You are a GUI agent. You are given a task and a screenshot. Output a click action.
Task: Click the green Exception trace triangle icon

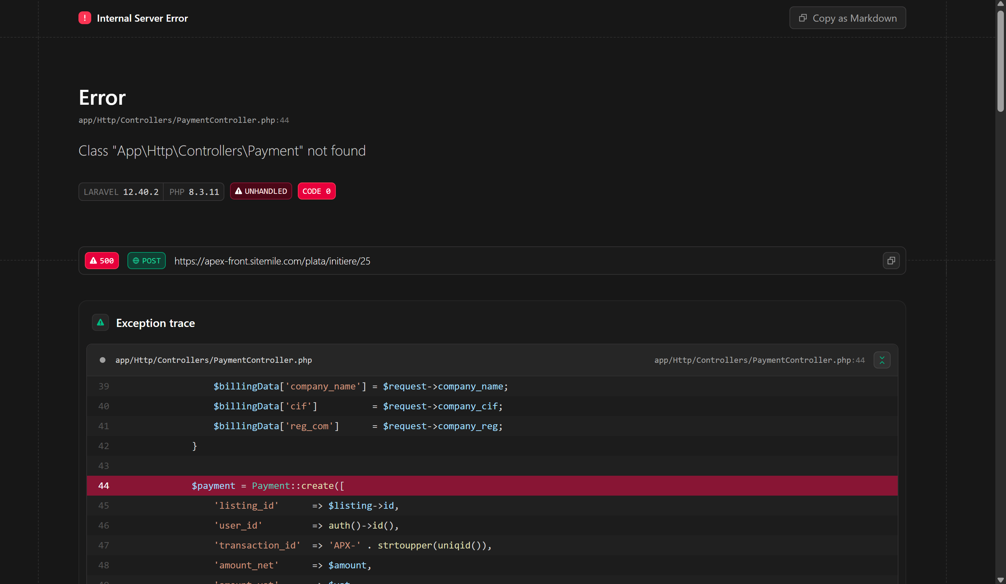pyautogui.click(x=100, y=323)
